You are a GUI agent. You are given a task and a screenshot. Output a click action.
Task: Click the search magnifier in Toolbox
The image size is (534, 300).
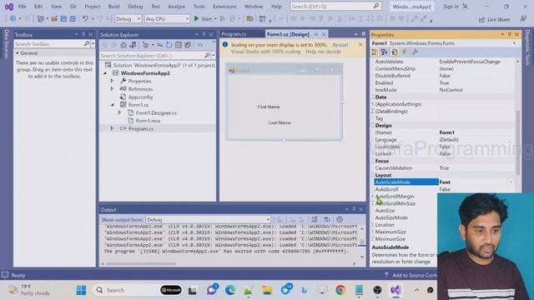click(x=87, y=44)
